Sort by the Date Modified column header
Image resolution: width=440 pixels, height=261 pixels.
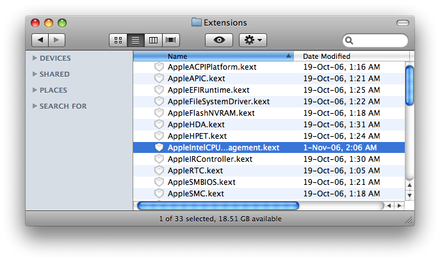352,56
